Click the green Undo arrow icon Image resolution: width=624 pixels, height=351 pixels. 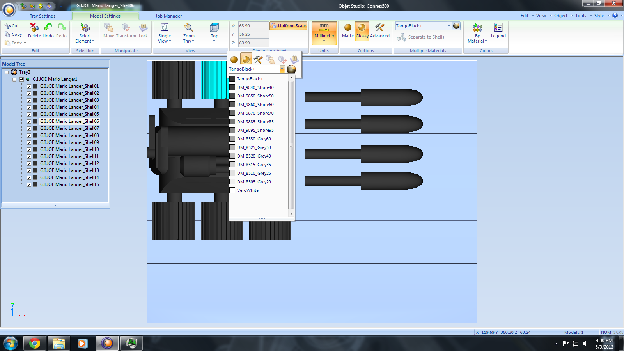click(x=48, y=27)
